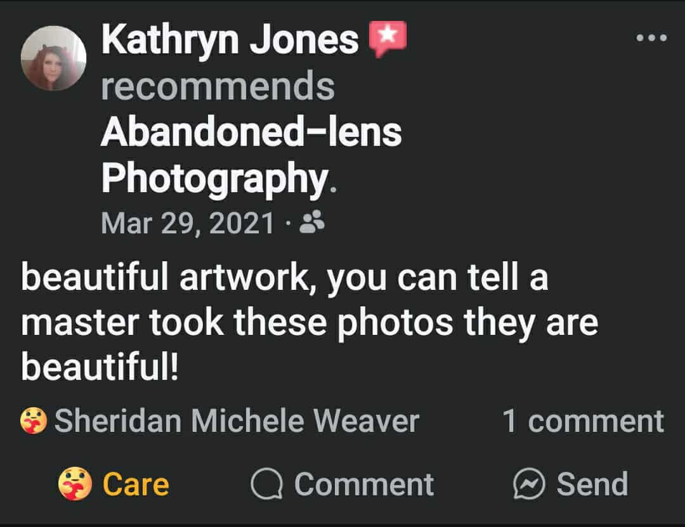Viewport: 685px width, 527px height.
Task: Click the Mar 29, 2021 post date
Action: [x=188, y=223]
